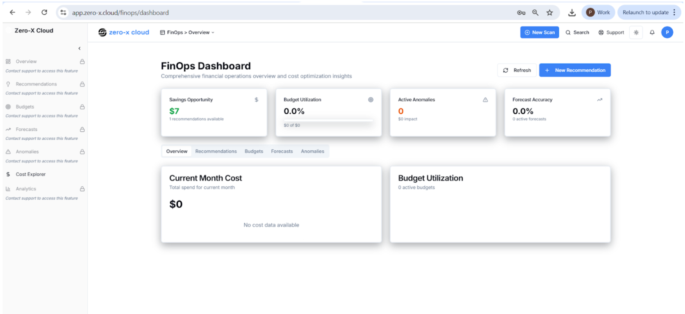685x314 pixels.
Task: Click the browser forward arrow
Action: click(28, 13)
